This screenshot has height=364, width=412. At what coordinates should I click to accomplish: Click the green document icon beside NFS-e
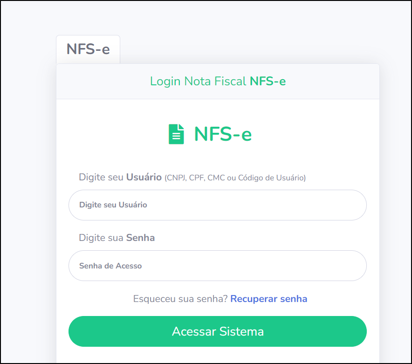[x=176, y=134]
